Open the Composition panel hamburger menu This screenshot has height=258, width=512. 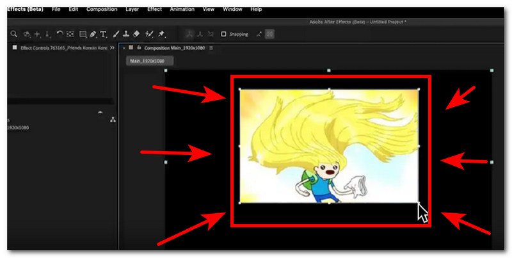(211, 48)
